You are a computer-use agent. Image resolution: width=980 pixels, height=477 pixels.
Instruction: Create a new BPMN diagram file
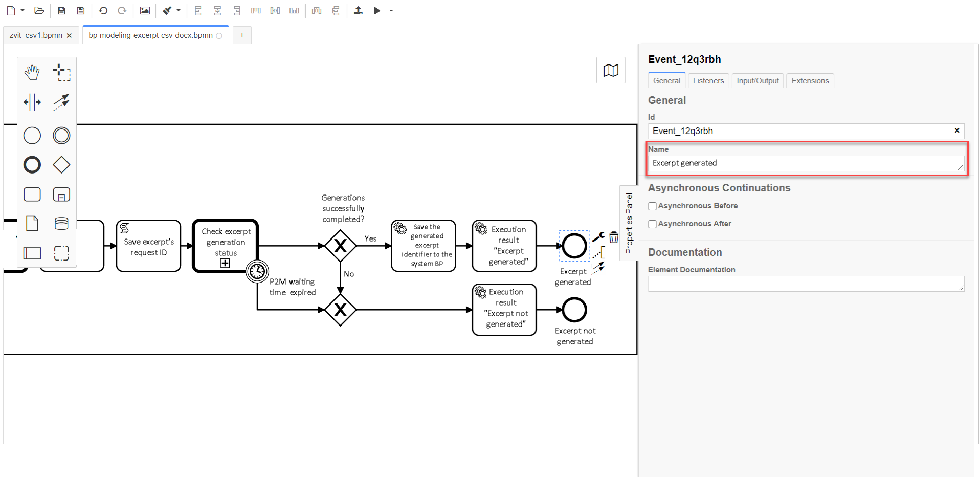[x=11, y=10]
